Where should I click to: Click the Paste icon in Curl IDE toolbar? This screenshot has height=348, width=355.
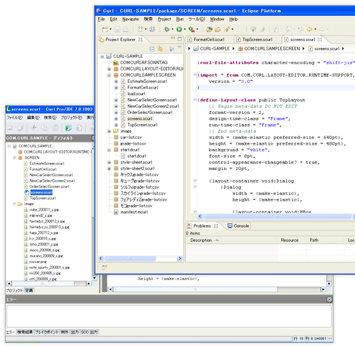click(x=55, y=128)
